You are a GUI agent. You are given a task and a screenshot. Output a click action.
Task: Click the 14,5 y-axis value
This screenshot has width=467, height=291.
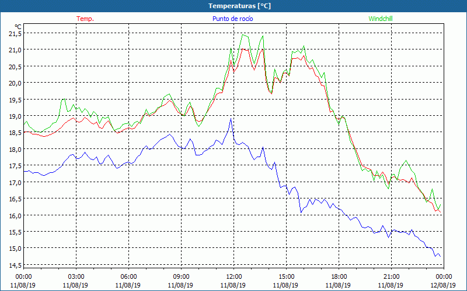15,265
